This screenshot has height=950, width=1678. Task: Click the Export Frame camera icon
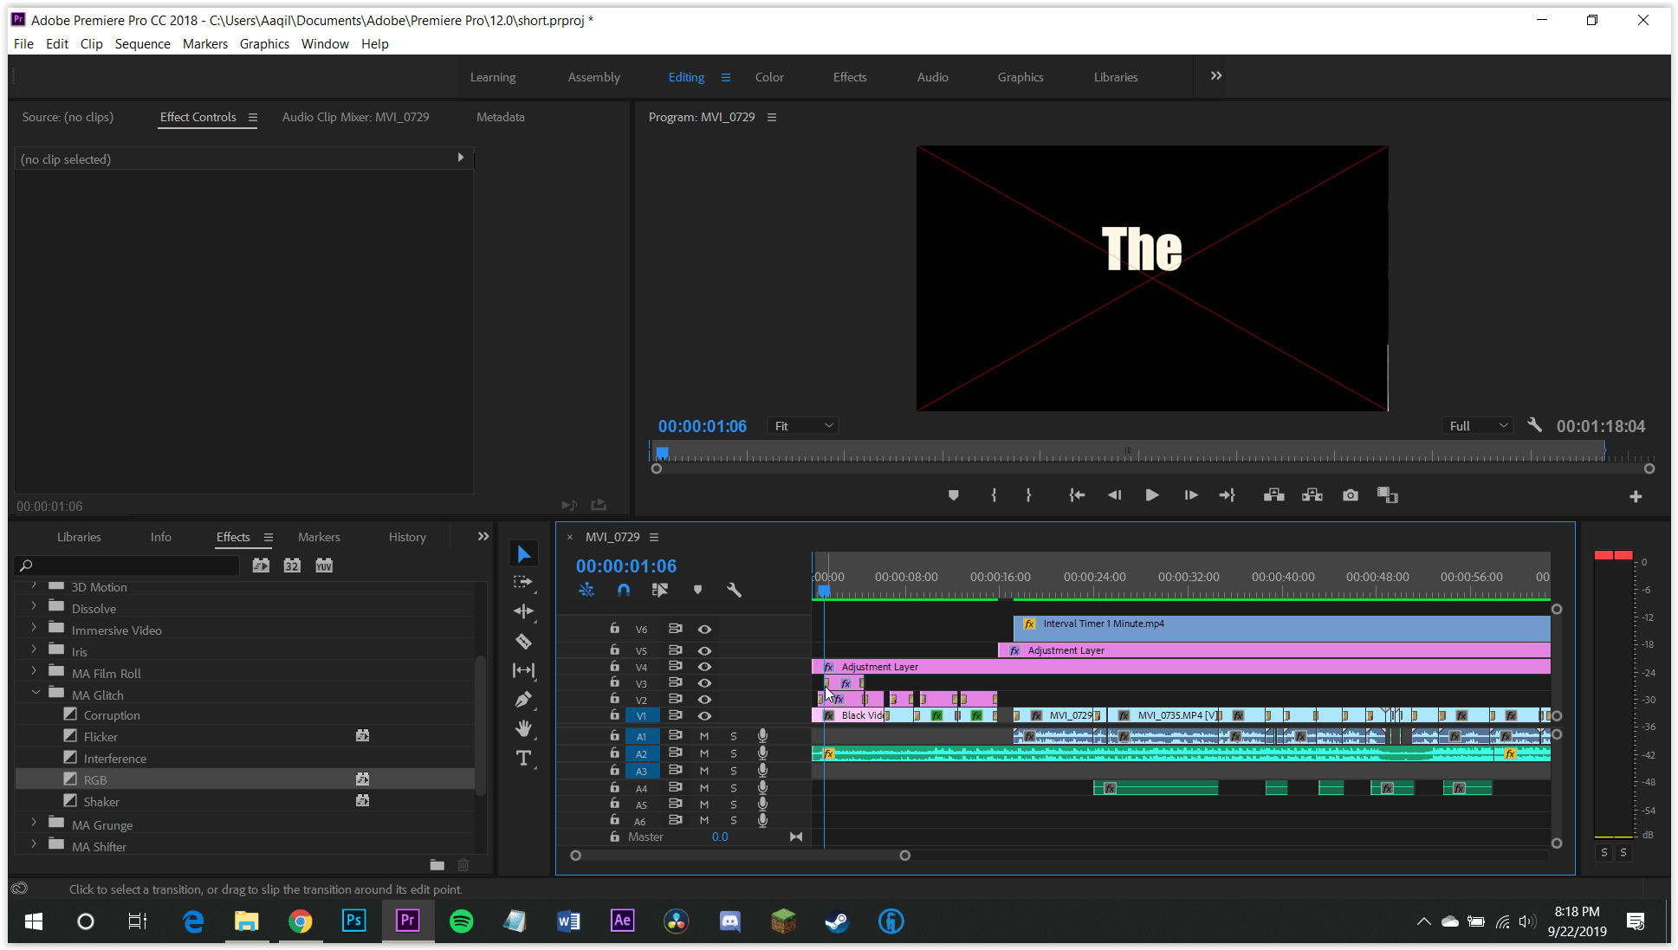1350,494
